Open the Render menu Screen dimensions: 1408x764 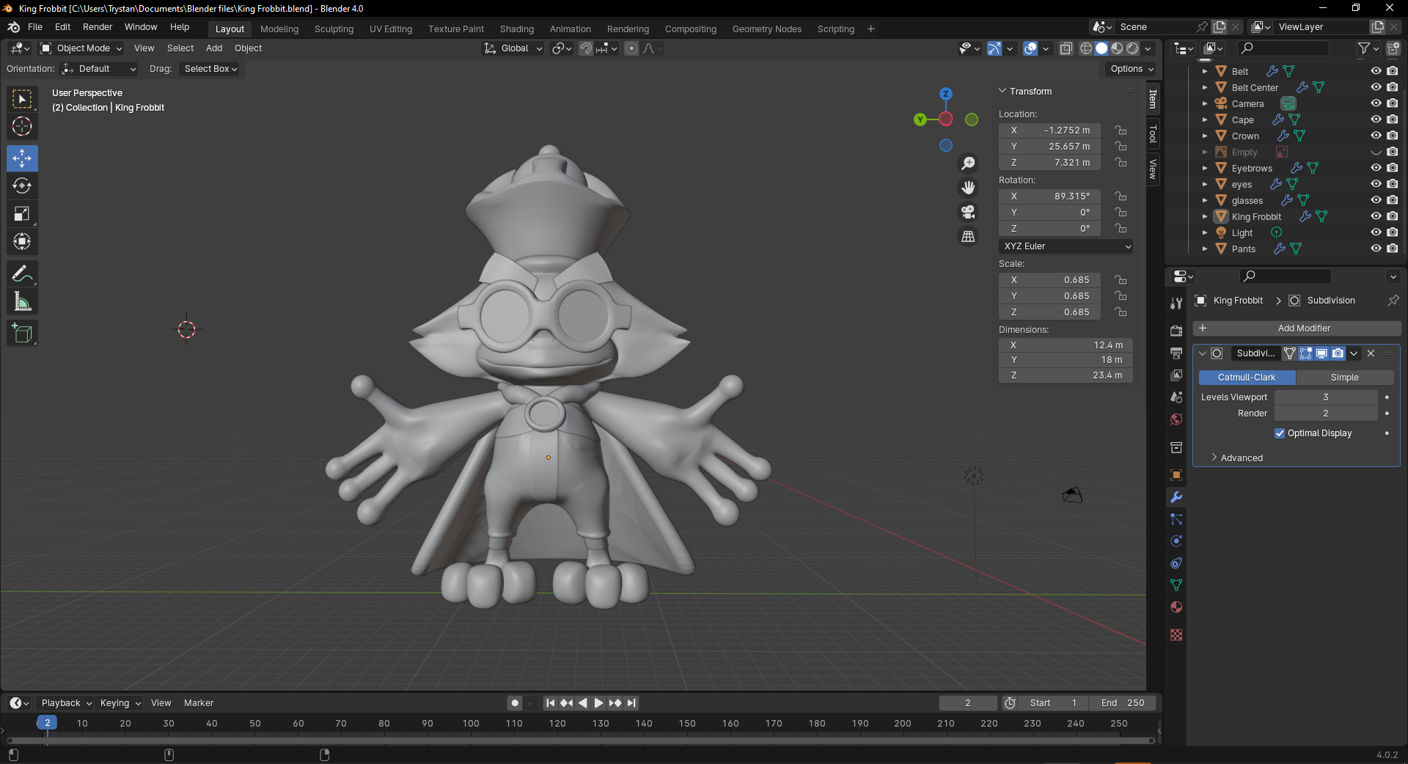click(98, 27)
